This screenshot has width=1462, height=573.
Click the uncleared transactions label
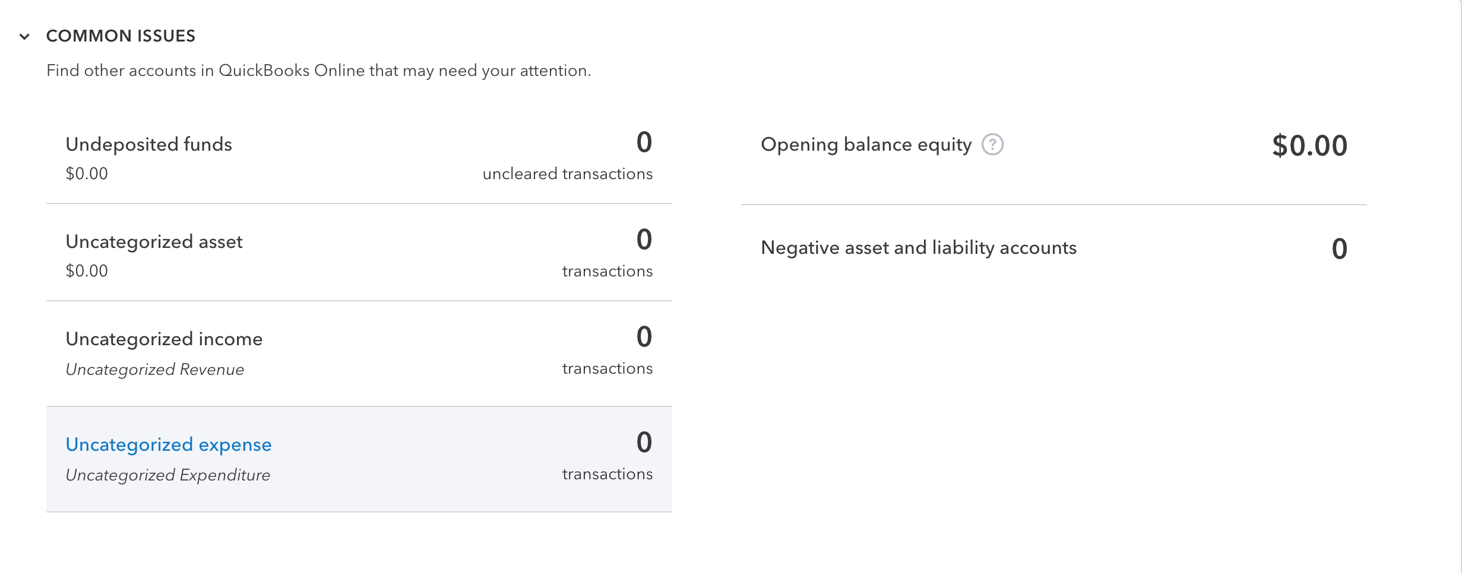(568, 174)
